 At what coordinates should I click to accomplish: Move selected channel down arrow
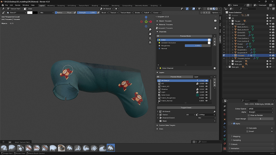pyautogui.click(x=214, y=44)
